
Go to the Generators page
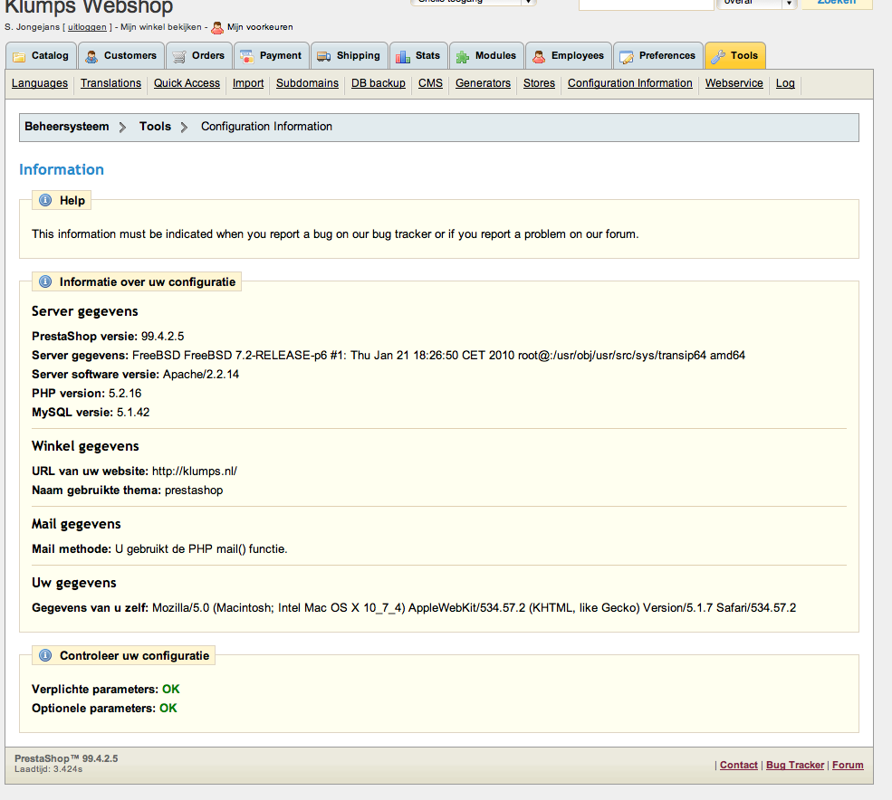[483, 83]
